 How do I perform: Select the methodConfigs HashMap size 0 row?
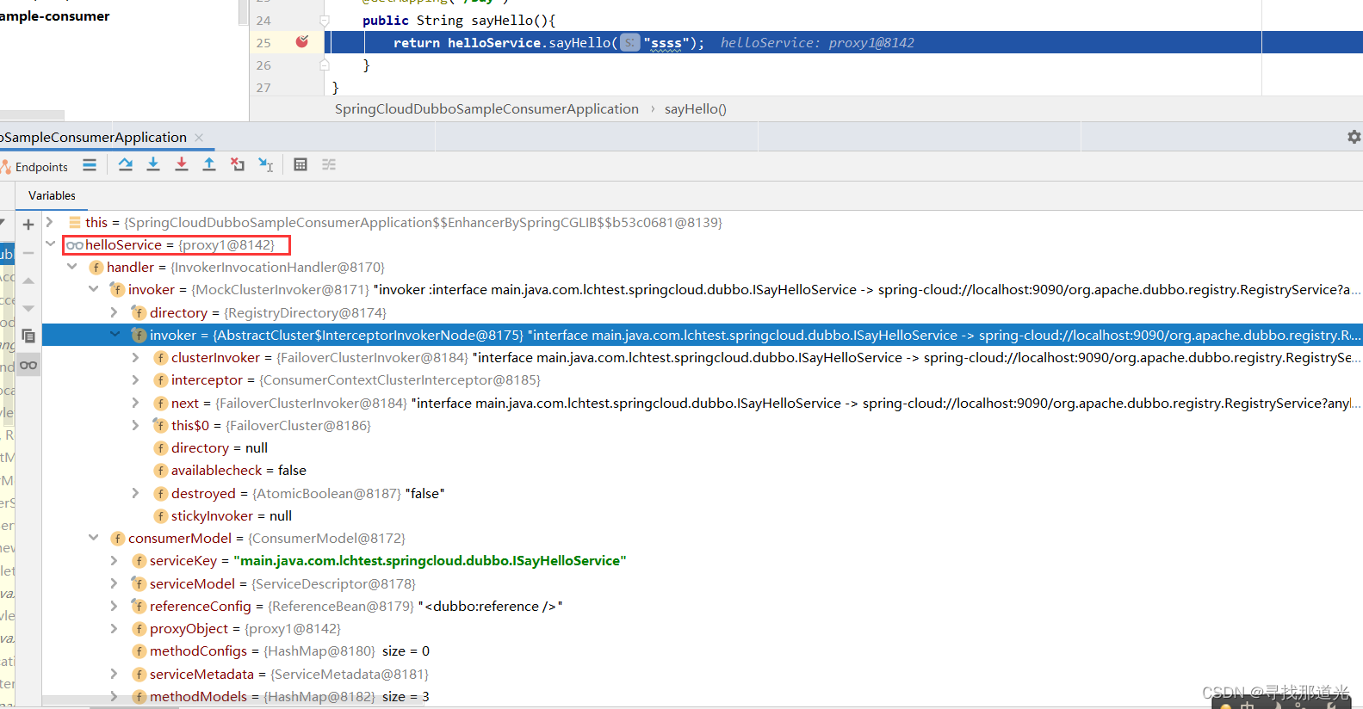point(702,650)
